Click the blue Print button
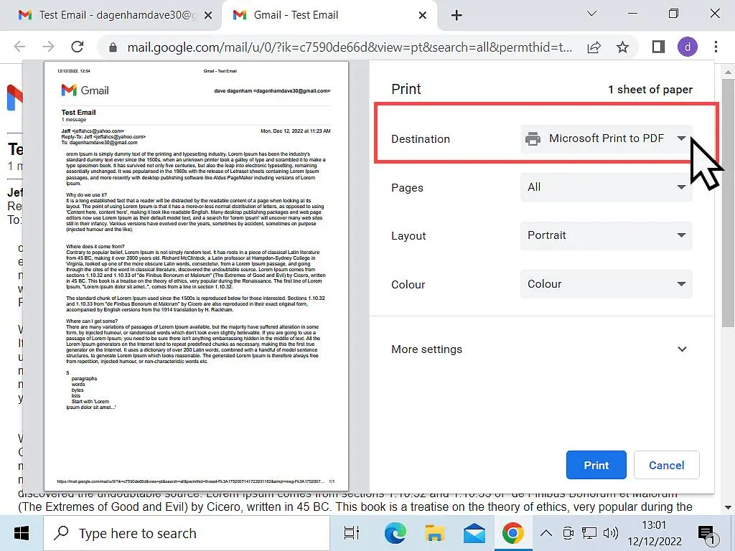Screen dimensions: 735x551 pos(596,465)
